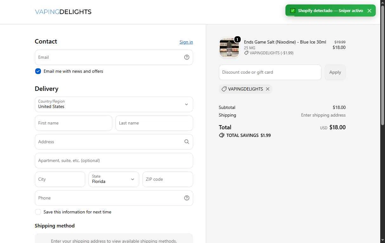Click the Total Savings tag icon
The height and width of the screenshot is (243, 385).
222,135
